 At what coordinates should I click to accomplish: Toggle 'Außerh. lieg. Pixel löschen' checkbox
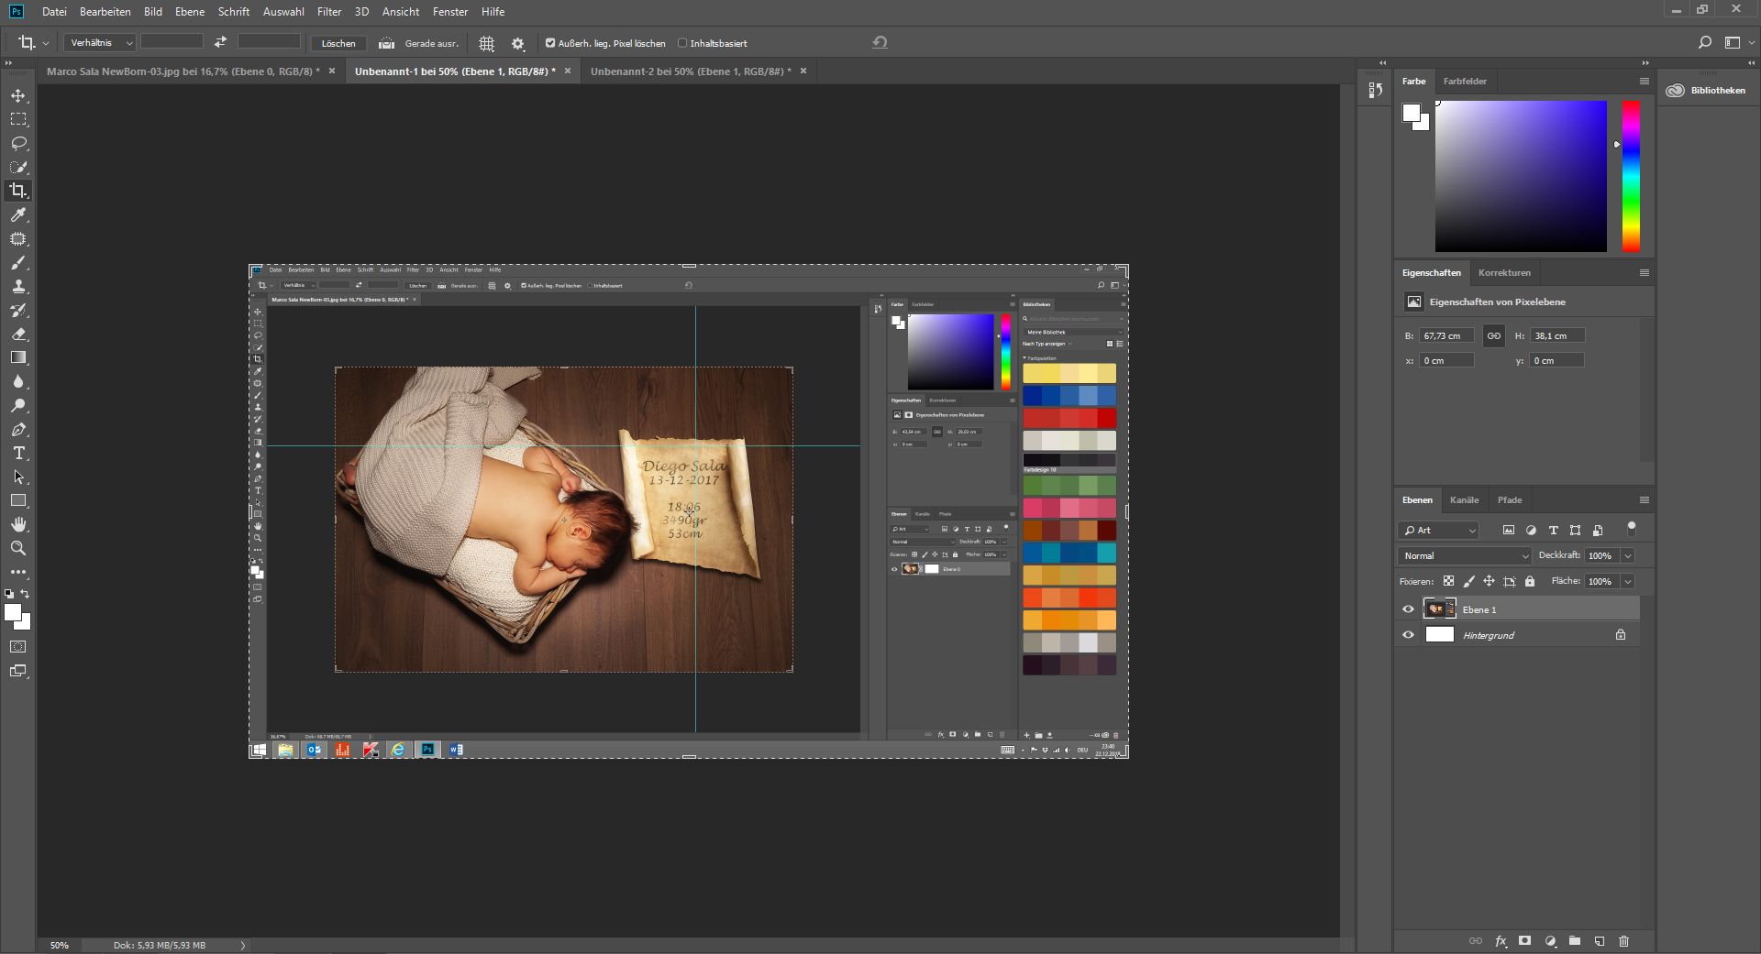click(x=550, y=43)
